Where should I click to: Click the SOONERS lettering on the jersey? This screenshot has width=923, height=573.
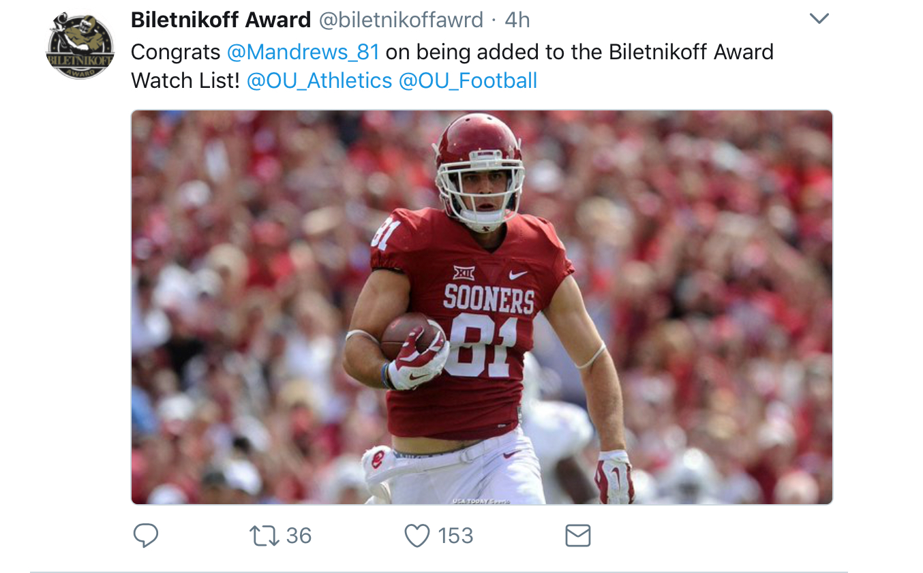489,299
